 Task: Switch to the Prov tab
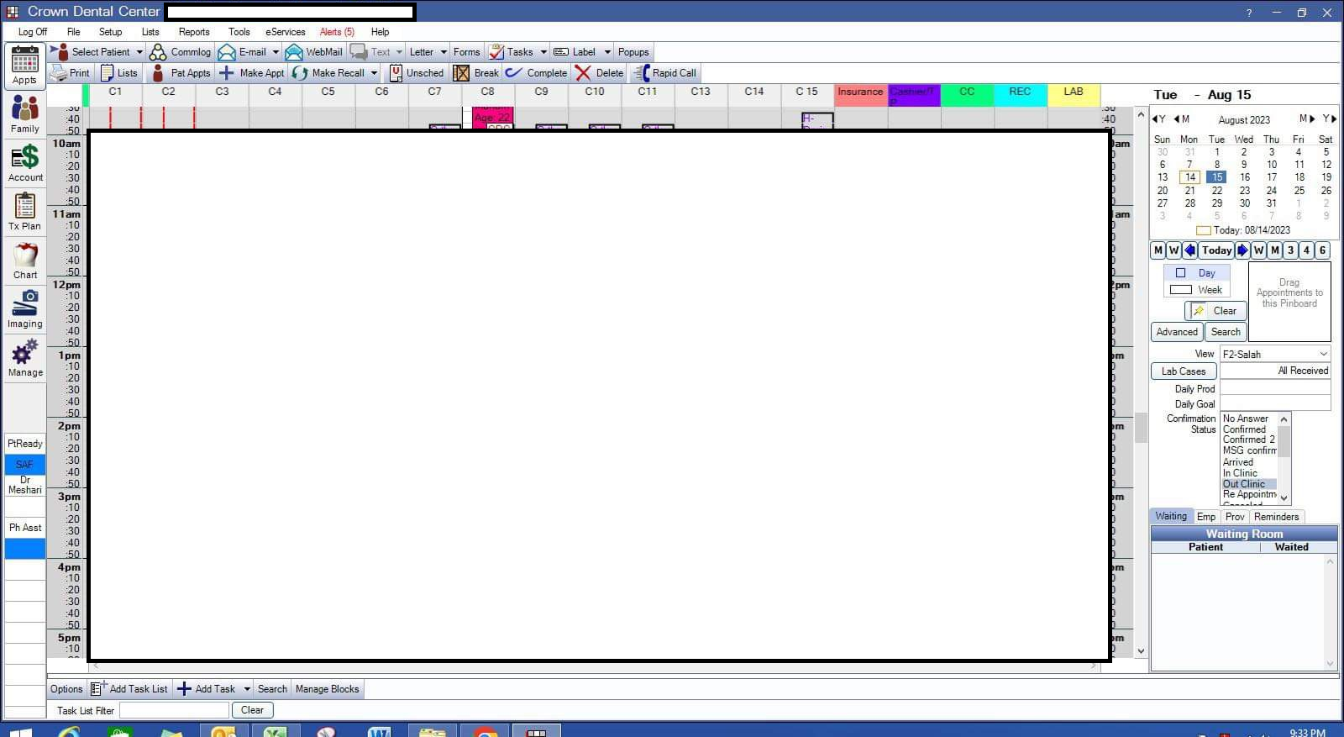1235,517
